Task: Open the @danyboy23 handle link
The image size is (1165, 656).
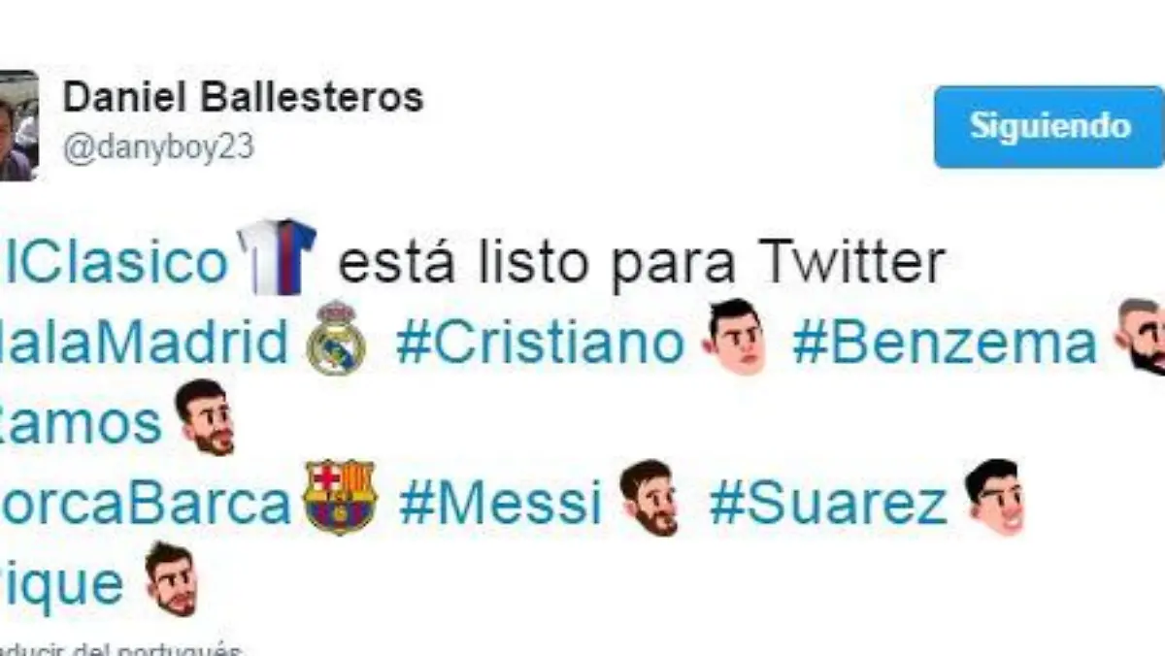Action: tap(158, 148)
